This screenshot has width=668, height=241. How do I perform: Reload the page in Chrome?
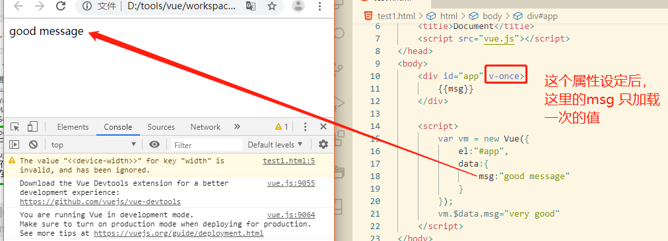61,6
